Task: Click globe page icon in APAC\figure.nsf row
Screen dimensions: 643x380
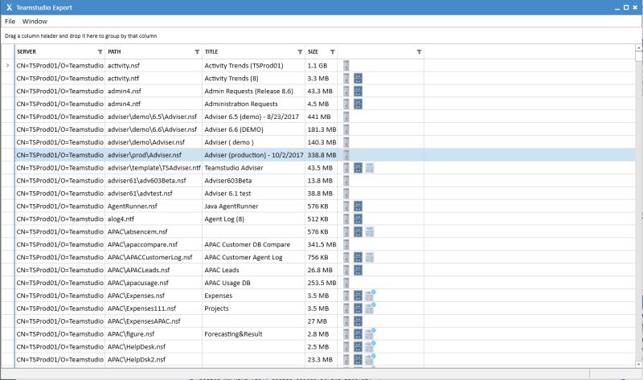Action: click(x=371, y=333)
